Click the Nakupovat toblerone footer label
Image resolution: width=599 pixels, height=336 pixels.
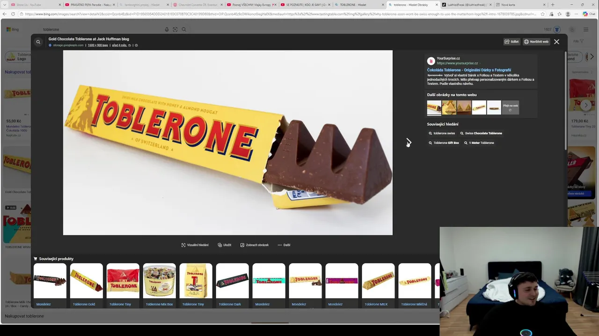[x=24, y=316]
